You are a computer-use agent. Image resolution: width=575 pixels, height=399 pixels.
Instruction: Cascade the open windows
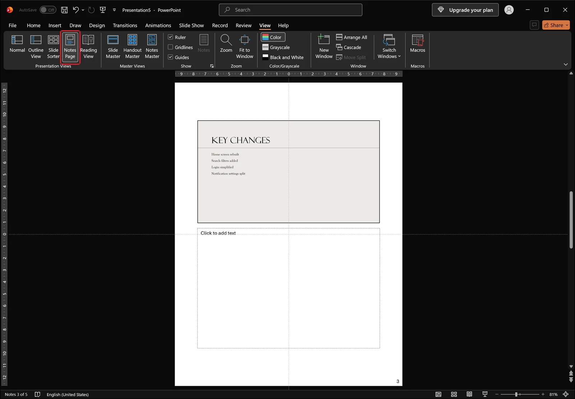click(x=349, y=47)
